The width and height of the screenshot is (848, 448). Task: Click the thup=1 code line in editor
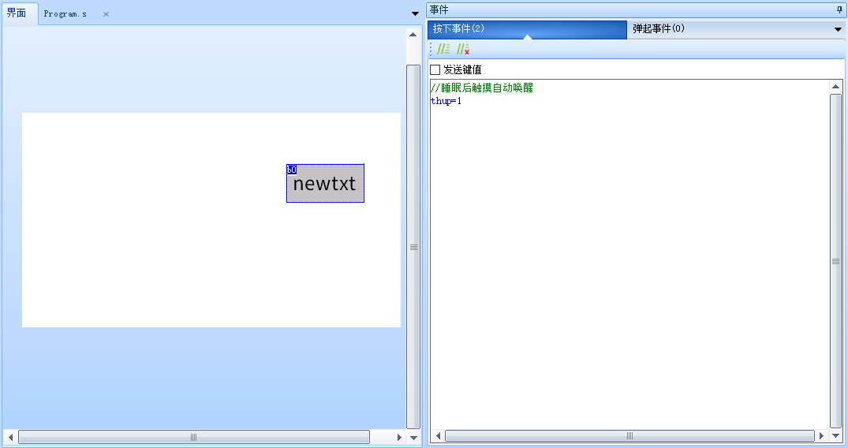[446, 101]
